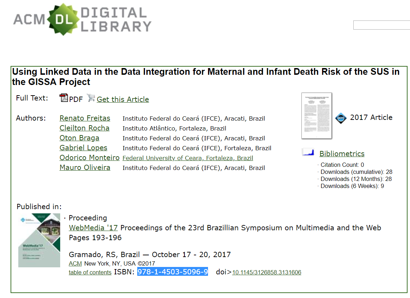Viewport: 410px width, 298px height.
Task: Click in the search input field
Action: tap(381, 25)
